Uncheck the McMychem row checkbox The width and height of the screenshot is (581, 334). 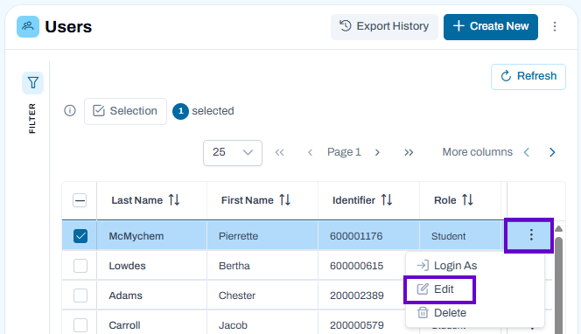[x=80, y=236]
